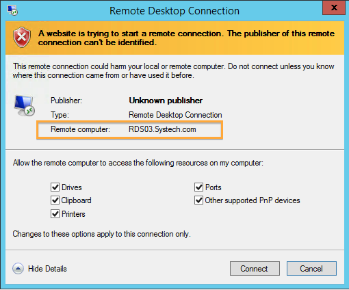Click the RDS03.Systech.com remote computer name
Viewport: 349px width, 290px height.
(x=162, y=129)
